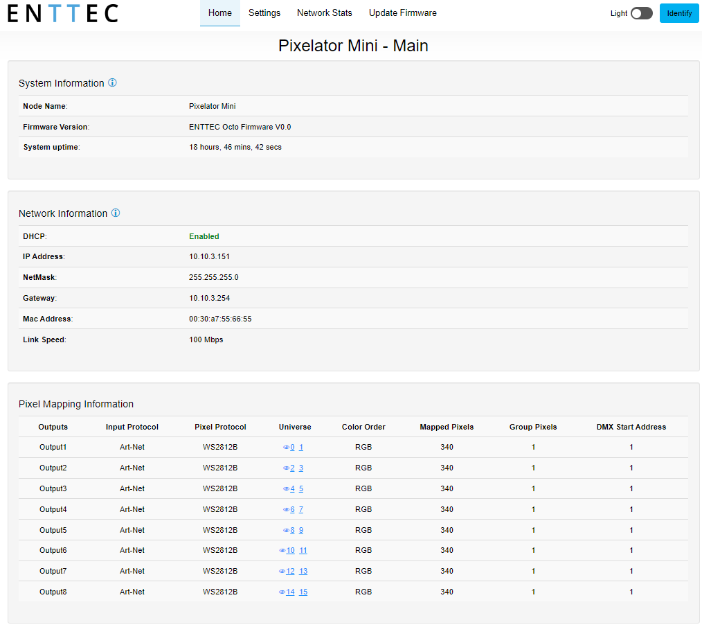Select the IP address '10.10.3.151'
The image size is (702, 627).
209,256
